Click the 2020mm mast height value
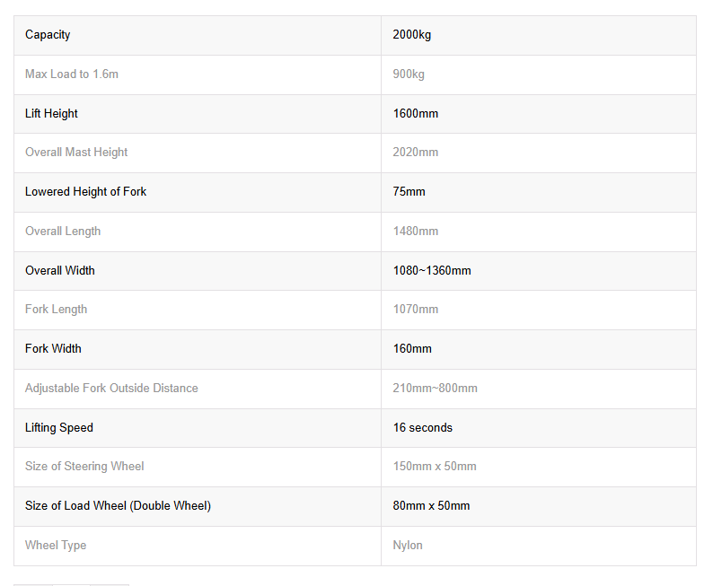713x586 pixels. (416, 153)
